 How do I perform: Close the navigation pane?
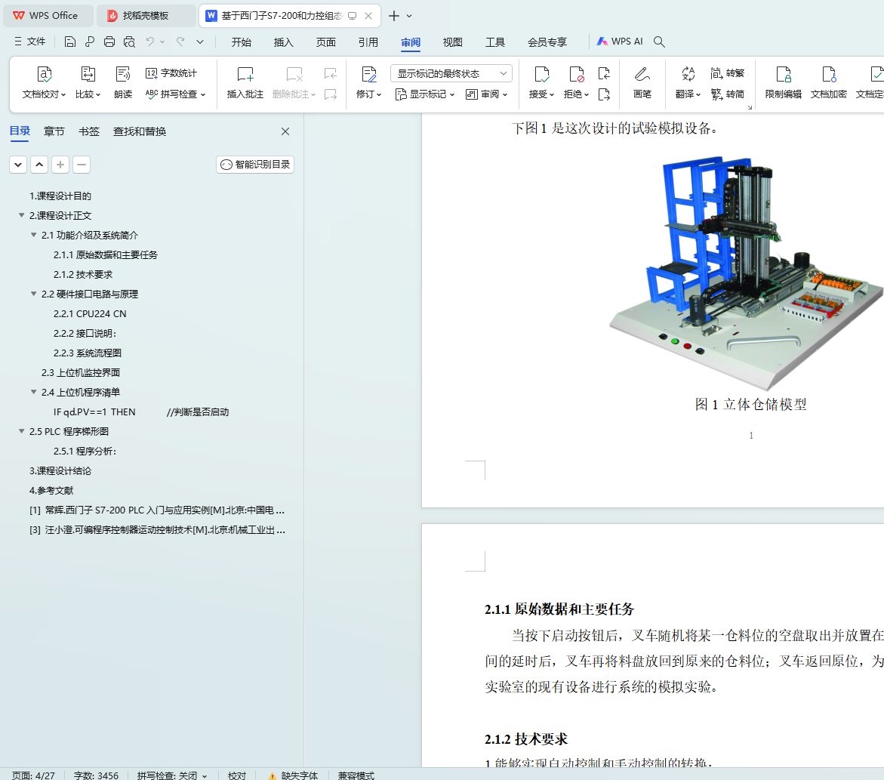point(285,131)
